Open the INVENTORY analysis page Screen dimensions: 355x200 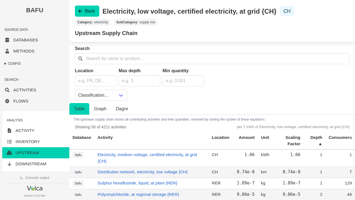click(x=36, y=142)
